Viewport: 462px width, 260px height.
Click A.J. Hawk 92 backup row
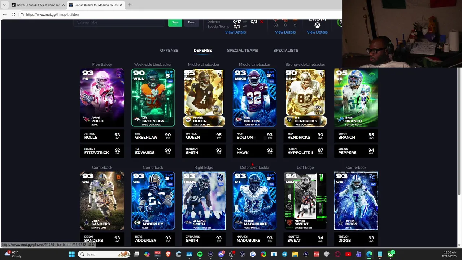pos(254,151)
